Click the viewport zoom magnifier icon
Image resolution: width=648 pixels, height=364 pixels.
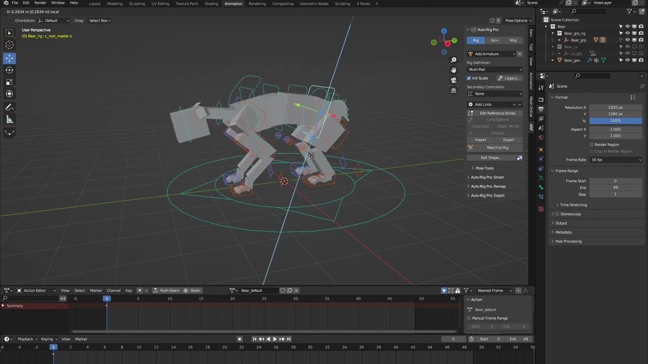click(x=454, y=60)
